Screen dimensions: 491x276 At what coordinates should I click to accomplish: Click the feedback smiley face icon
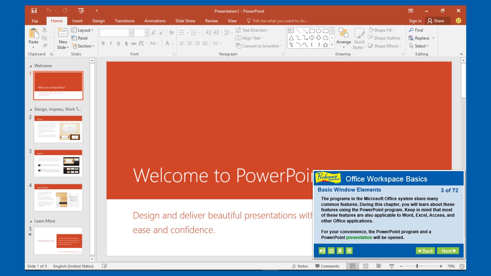pos(458,21)
